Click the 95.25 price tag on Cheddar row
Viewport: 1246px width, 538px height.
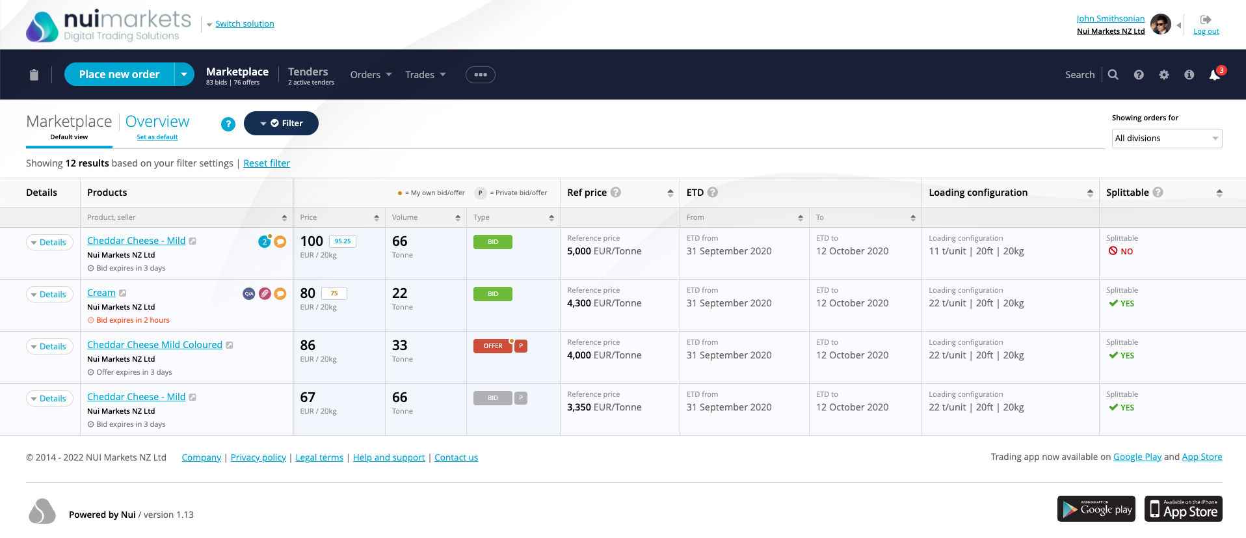pos(343,241)
